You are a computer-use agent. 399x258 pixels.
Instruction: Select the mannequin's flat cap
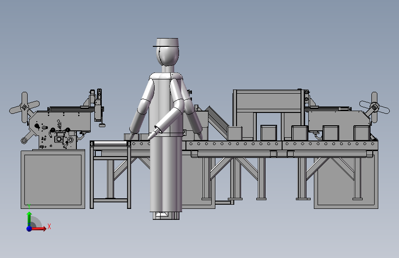(x=166, y=42)
